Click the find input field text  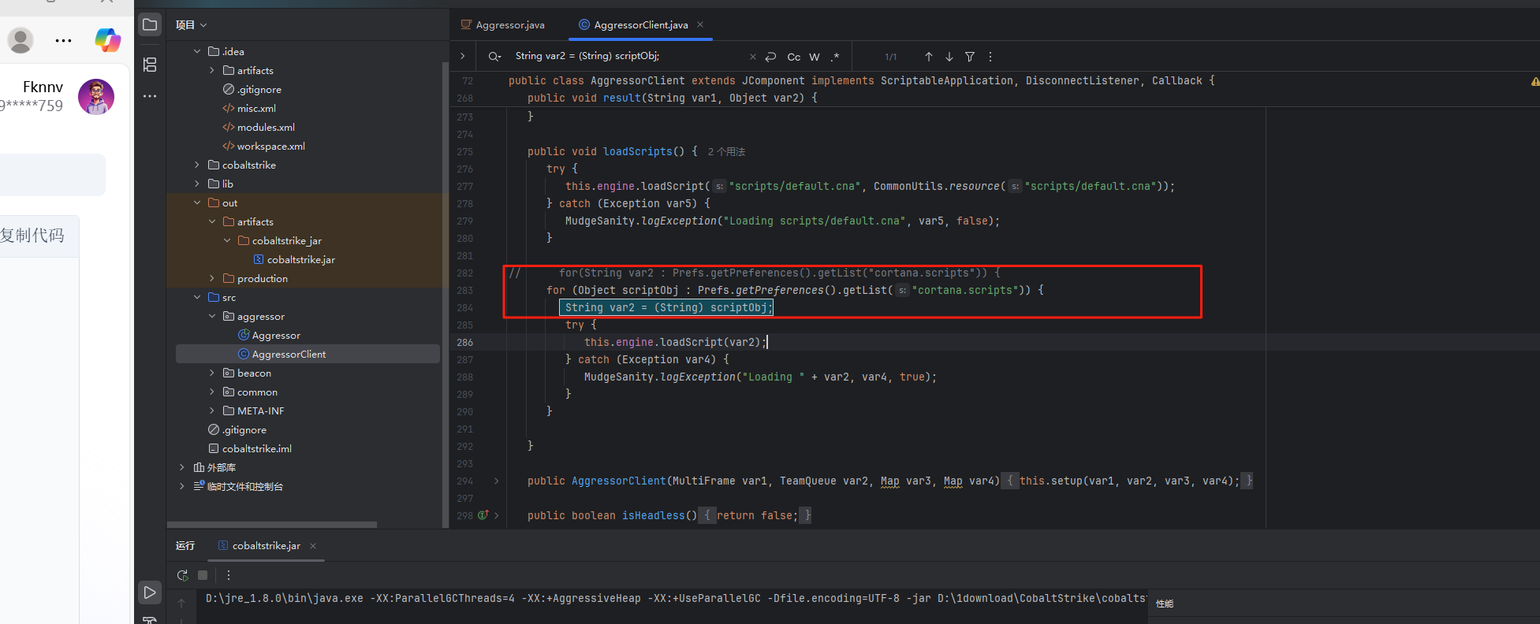[587, 56]
